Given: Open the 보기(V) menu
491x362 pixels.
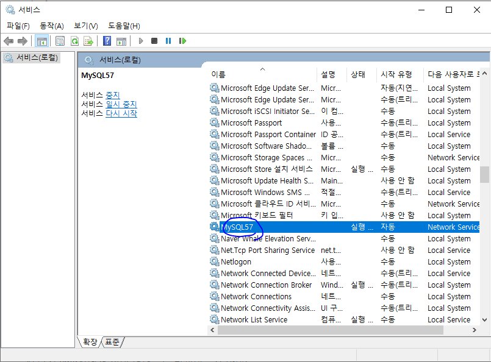Looking at the screenshot, I should tap(86, 26).
